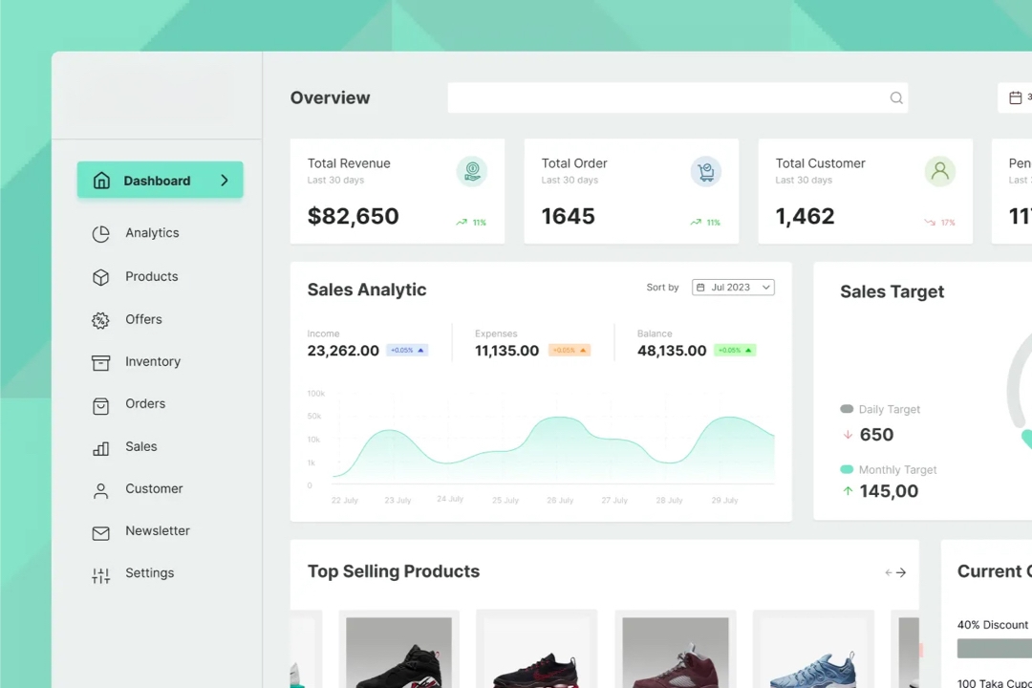Open the Jul 2023 sort dropdown
The height and width of the screenshot is (688, 1032).
[733, 288]
